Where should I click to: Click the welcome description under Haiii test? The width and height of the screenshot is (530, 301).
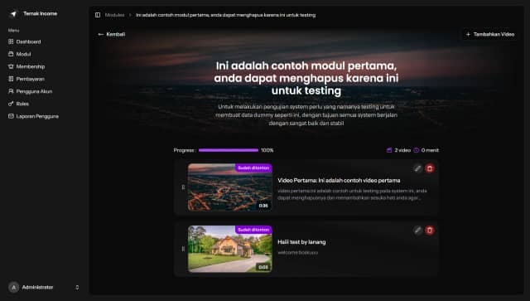tap(297, 253)
